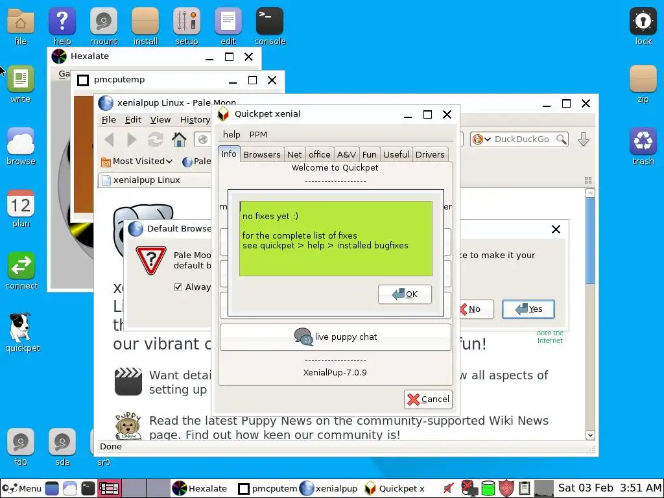Switch to the Browsers tab
664x498 pixels.
coord(262,154)
